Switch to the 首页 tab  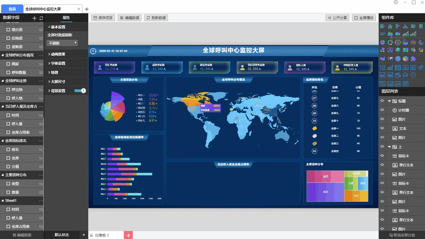(x=12, y=9)
